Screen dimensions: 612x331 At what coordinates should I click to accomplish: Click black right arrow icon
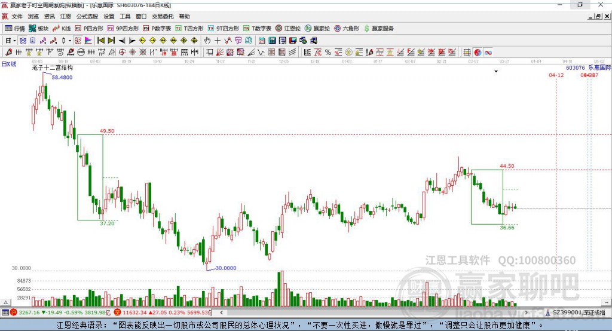(132, 41)
